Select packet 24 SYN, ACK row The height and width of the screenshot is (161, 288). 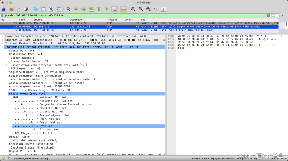(139, 27)
